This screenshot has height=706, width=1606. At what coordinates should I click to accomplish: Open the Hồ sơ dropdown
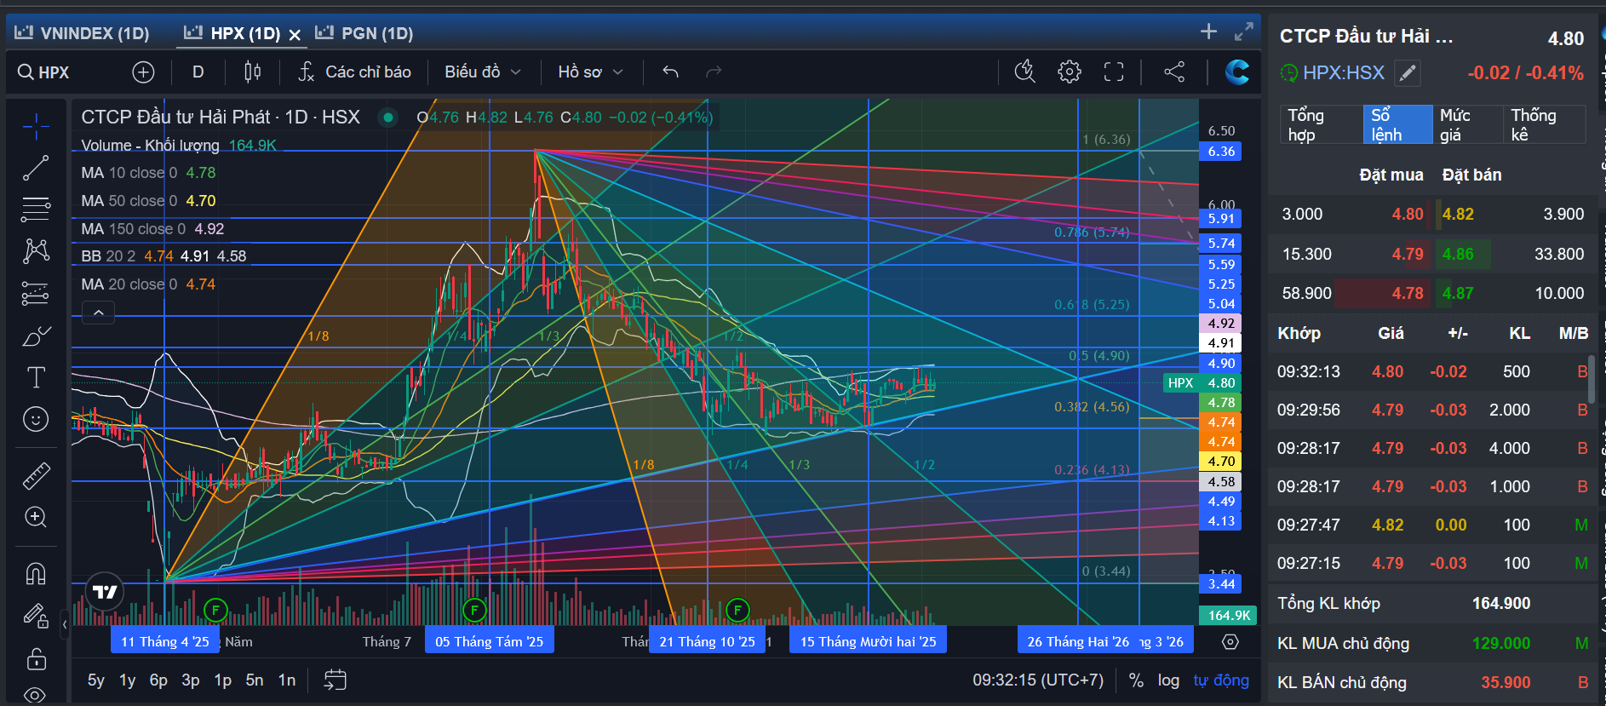(591, 72)
